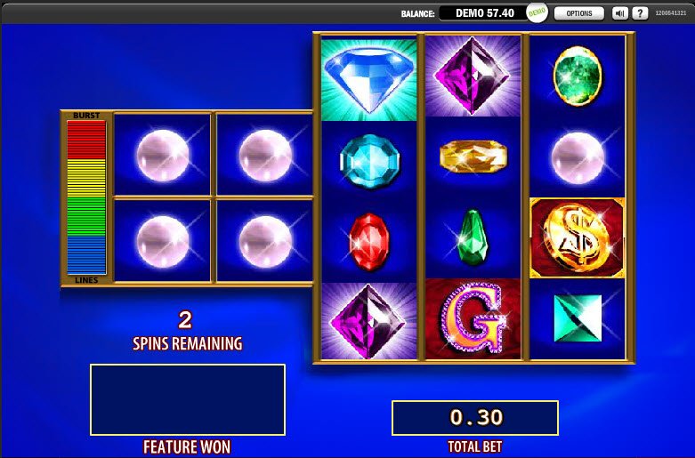Click the teal square pyramid gem
This screenshot has height=458, width=695.
[x=578, y=318]
